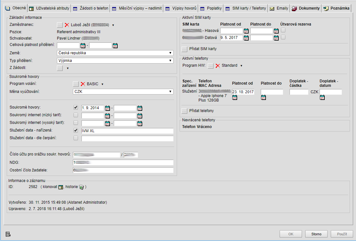Toggle Služební data - nařízená checkbox
Screen dimensions: 356x242
click(x=76, y=131)
